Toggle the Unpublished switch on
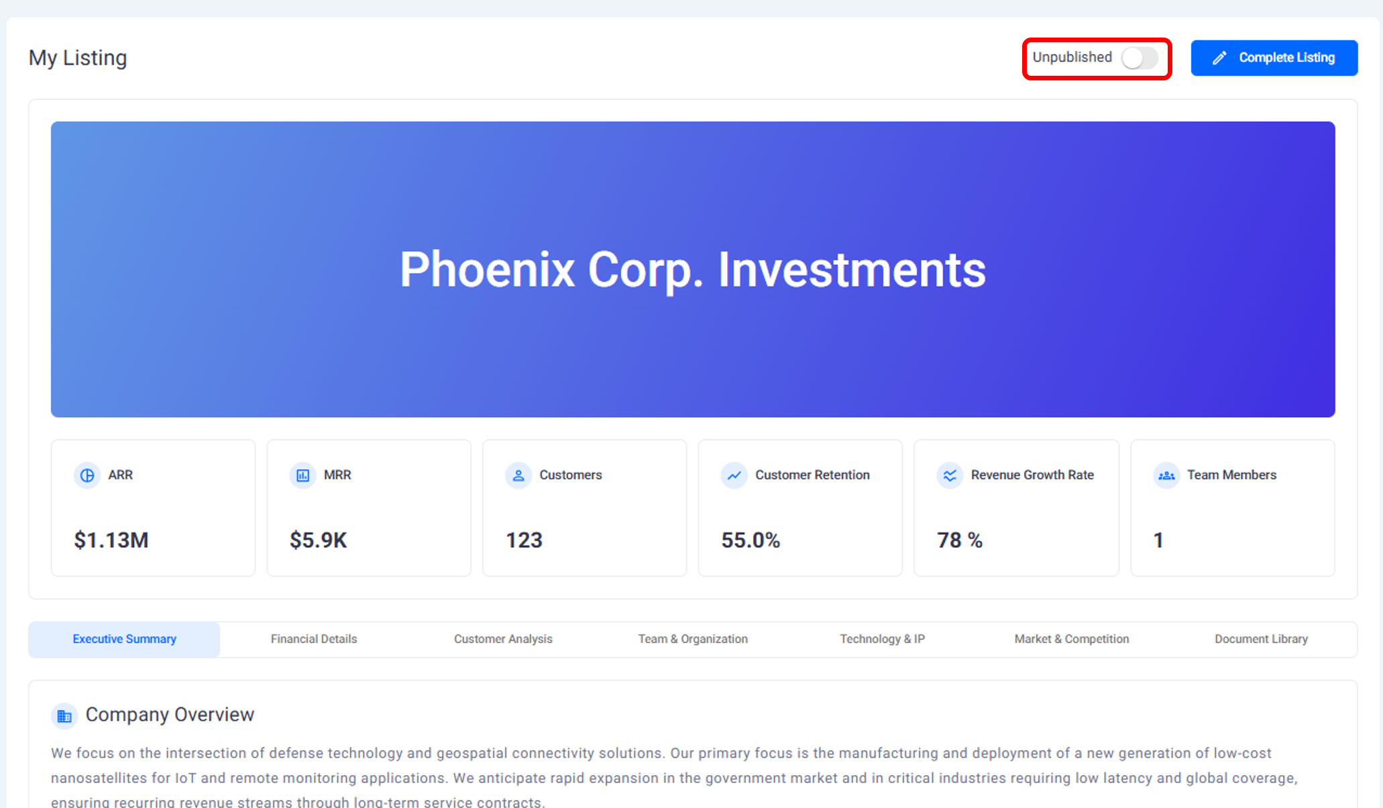Screen dimensions: 1383x808 [1140, 58]
